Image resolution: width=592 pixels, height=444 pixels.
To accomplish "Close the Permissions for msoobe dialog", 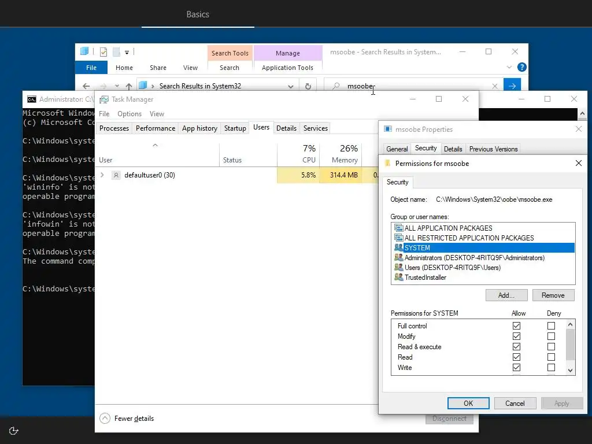I will click(x=578, y=163).
